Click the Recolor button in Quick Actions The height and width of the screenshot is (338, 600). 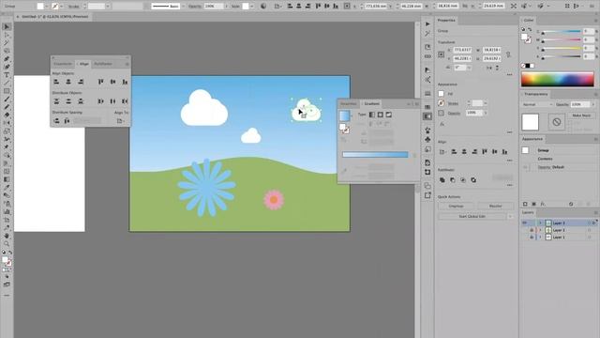click(496, 206)
